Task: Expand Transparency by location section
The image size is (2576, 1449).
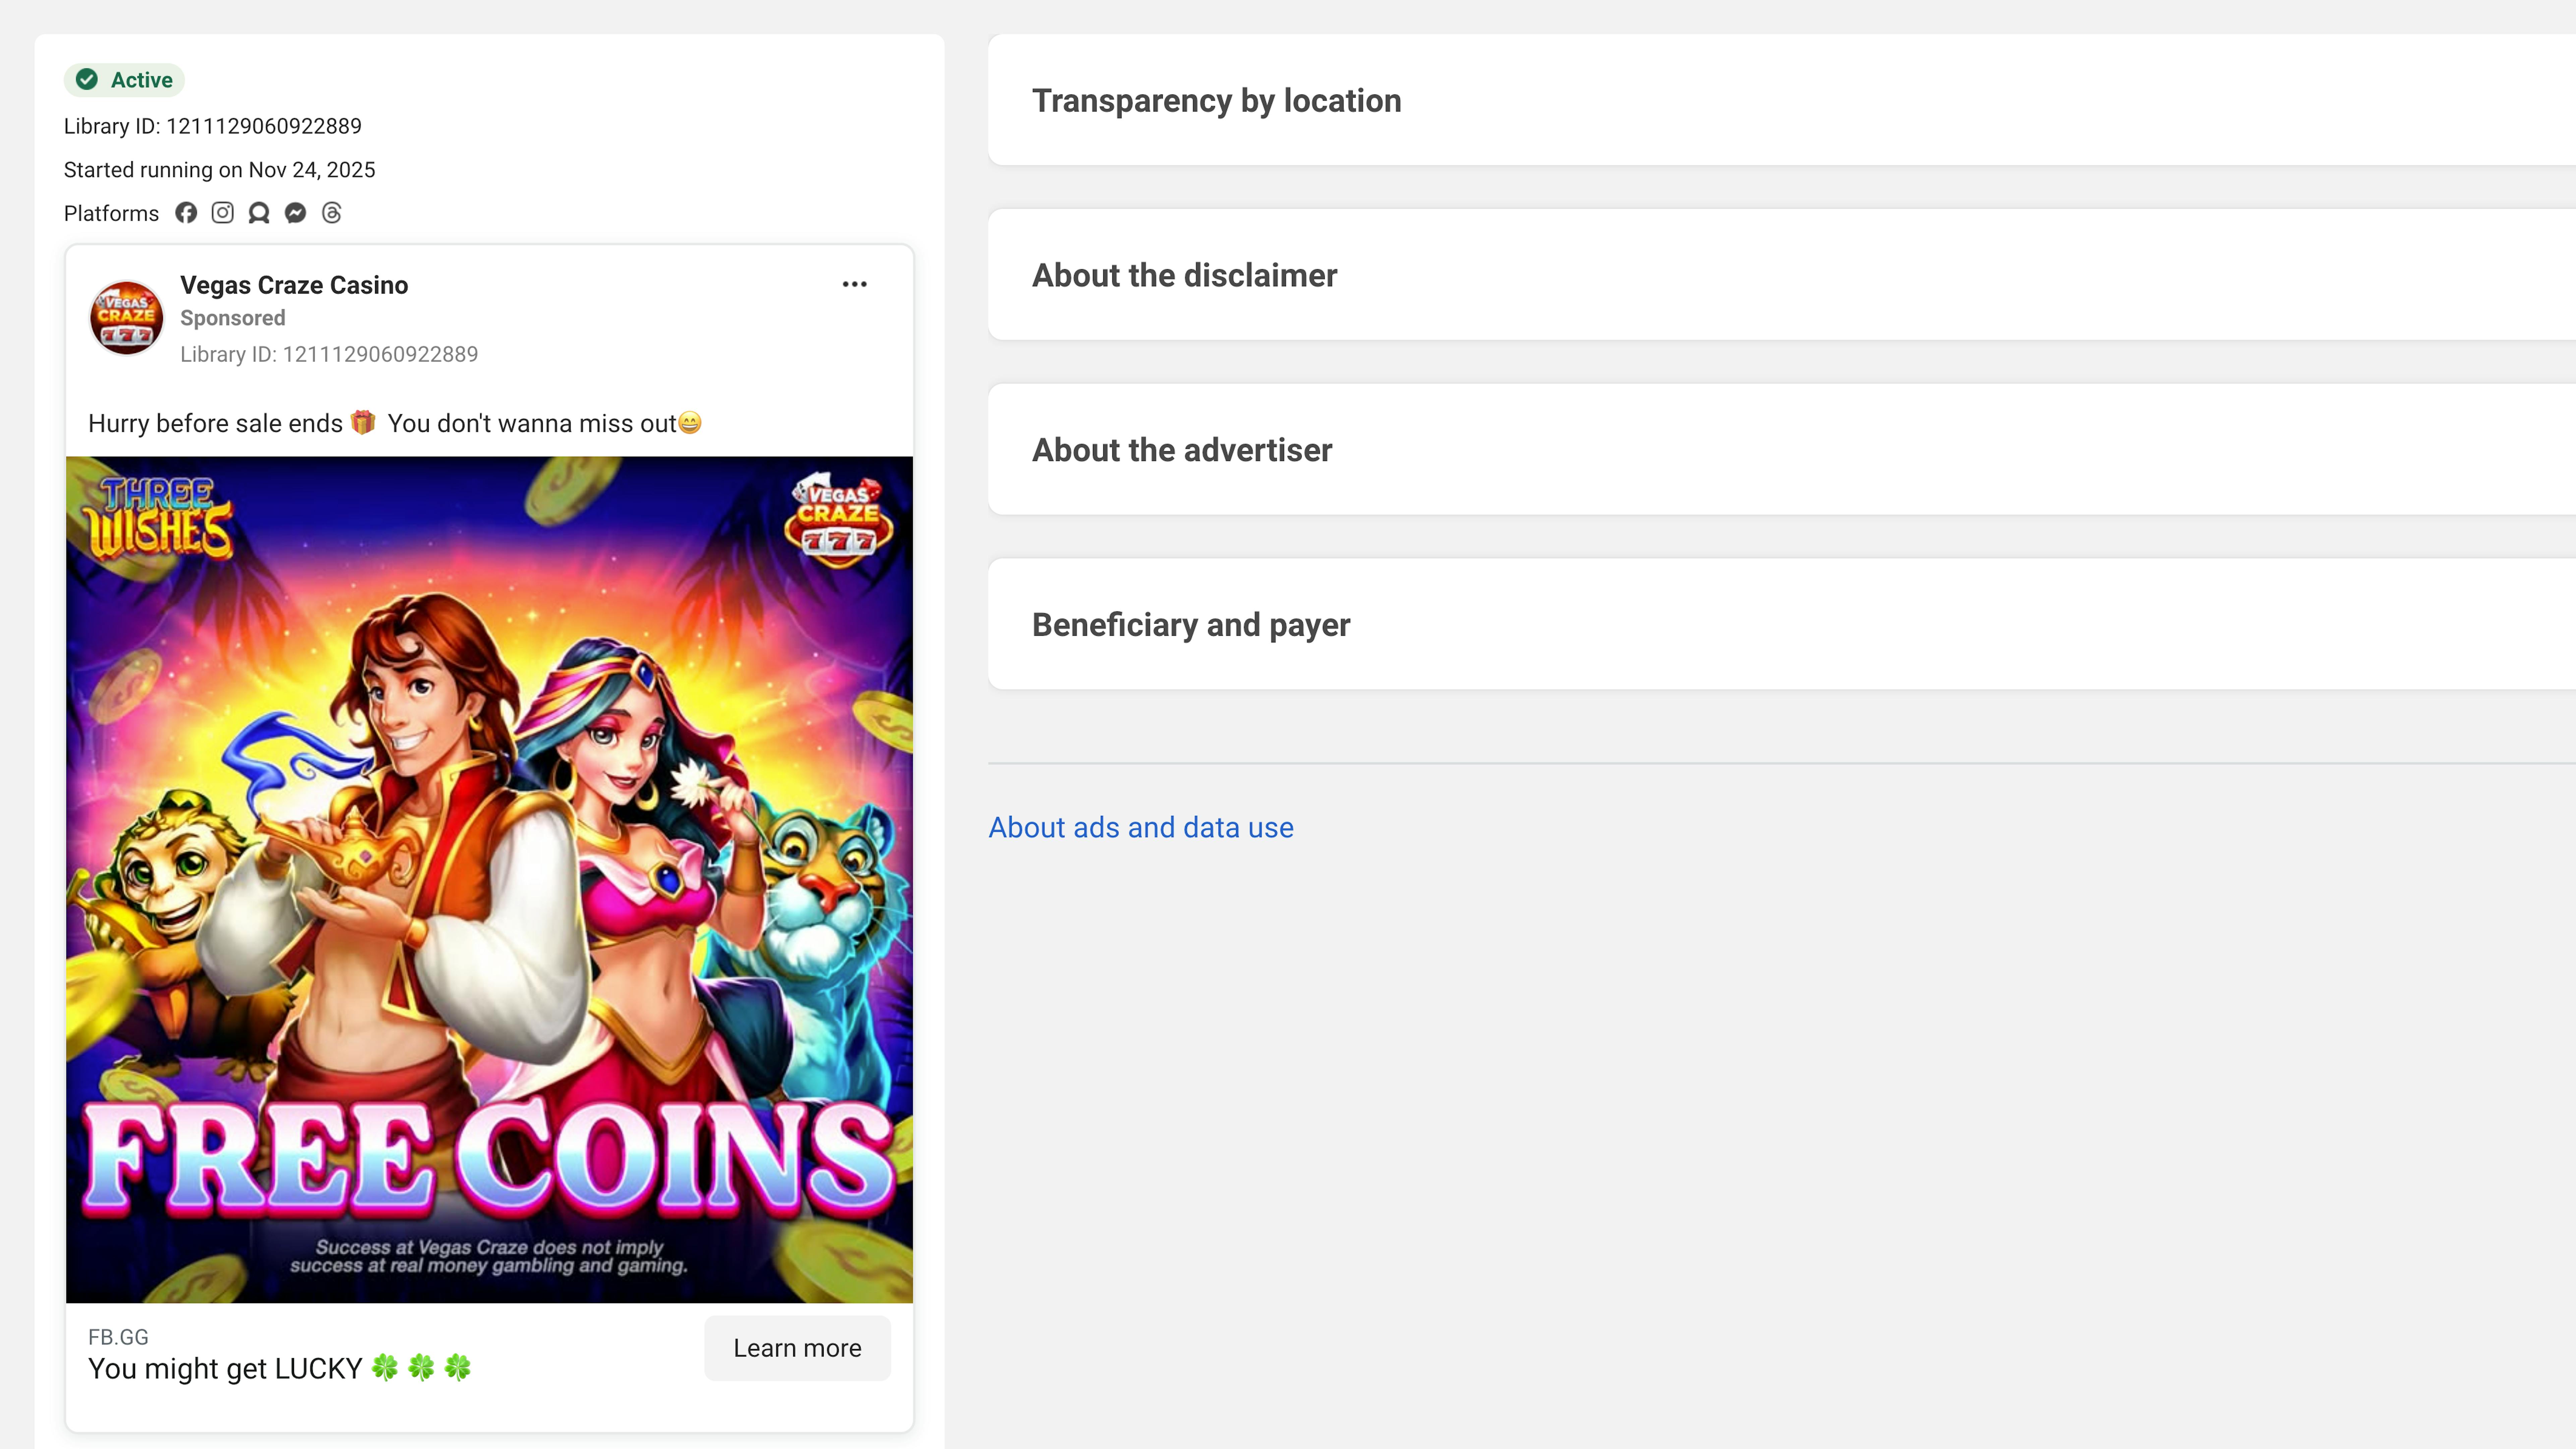Action: pyautogui.click(x=1216, y=100)
